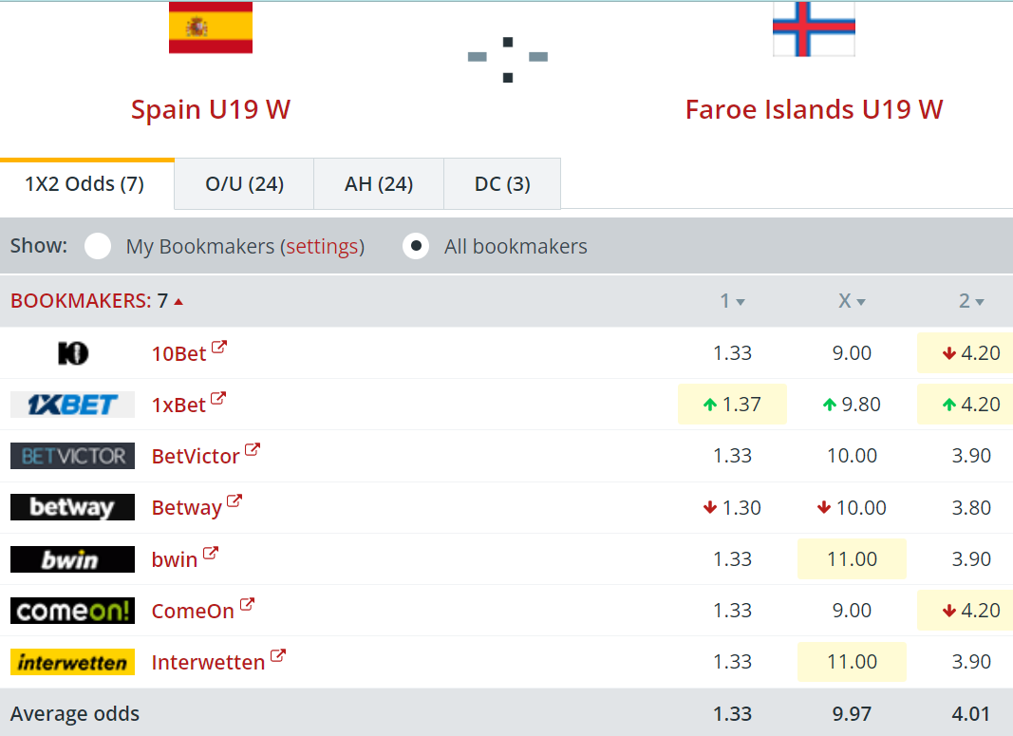Switch to the O/U (24) tab
Image resolution: width=1013 pixels, height=736 pixels.
(x=244, y=184)
